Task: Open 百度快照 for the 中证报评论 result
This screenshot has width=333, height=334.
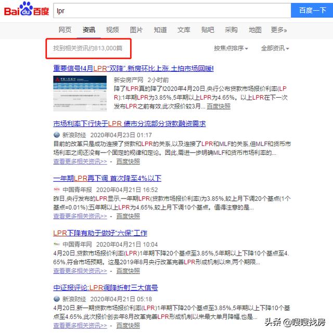Action: coord(128,326)
